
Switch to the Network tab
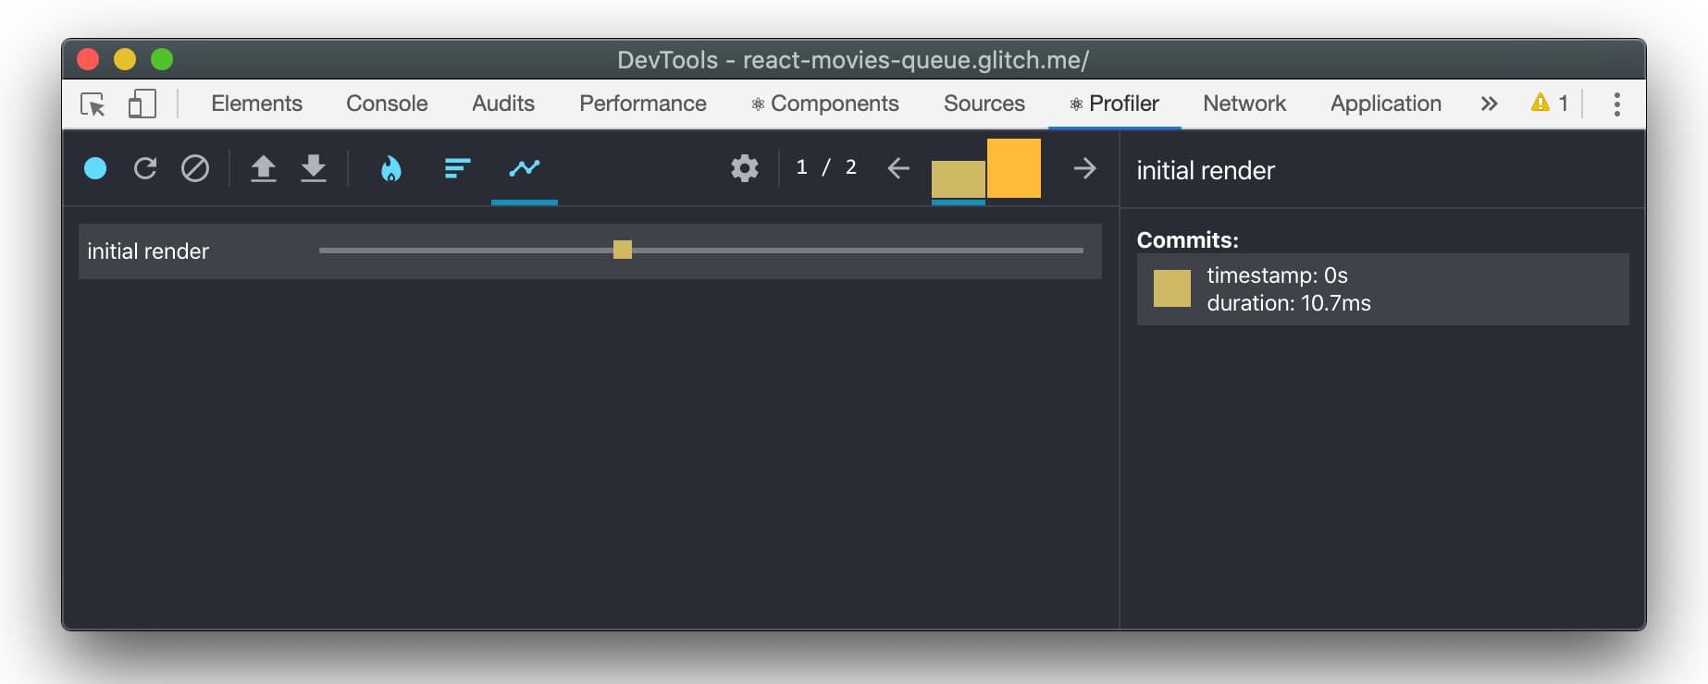click(1244, 104)
